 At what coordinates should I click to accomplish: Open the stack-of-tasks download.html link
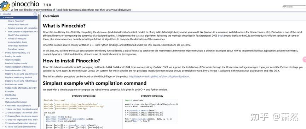point(159,76)
